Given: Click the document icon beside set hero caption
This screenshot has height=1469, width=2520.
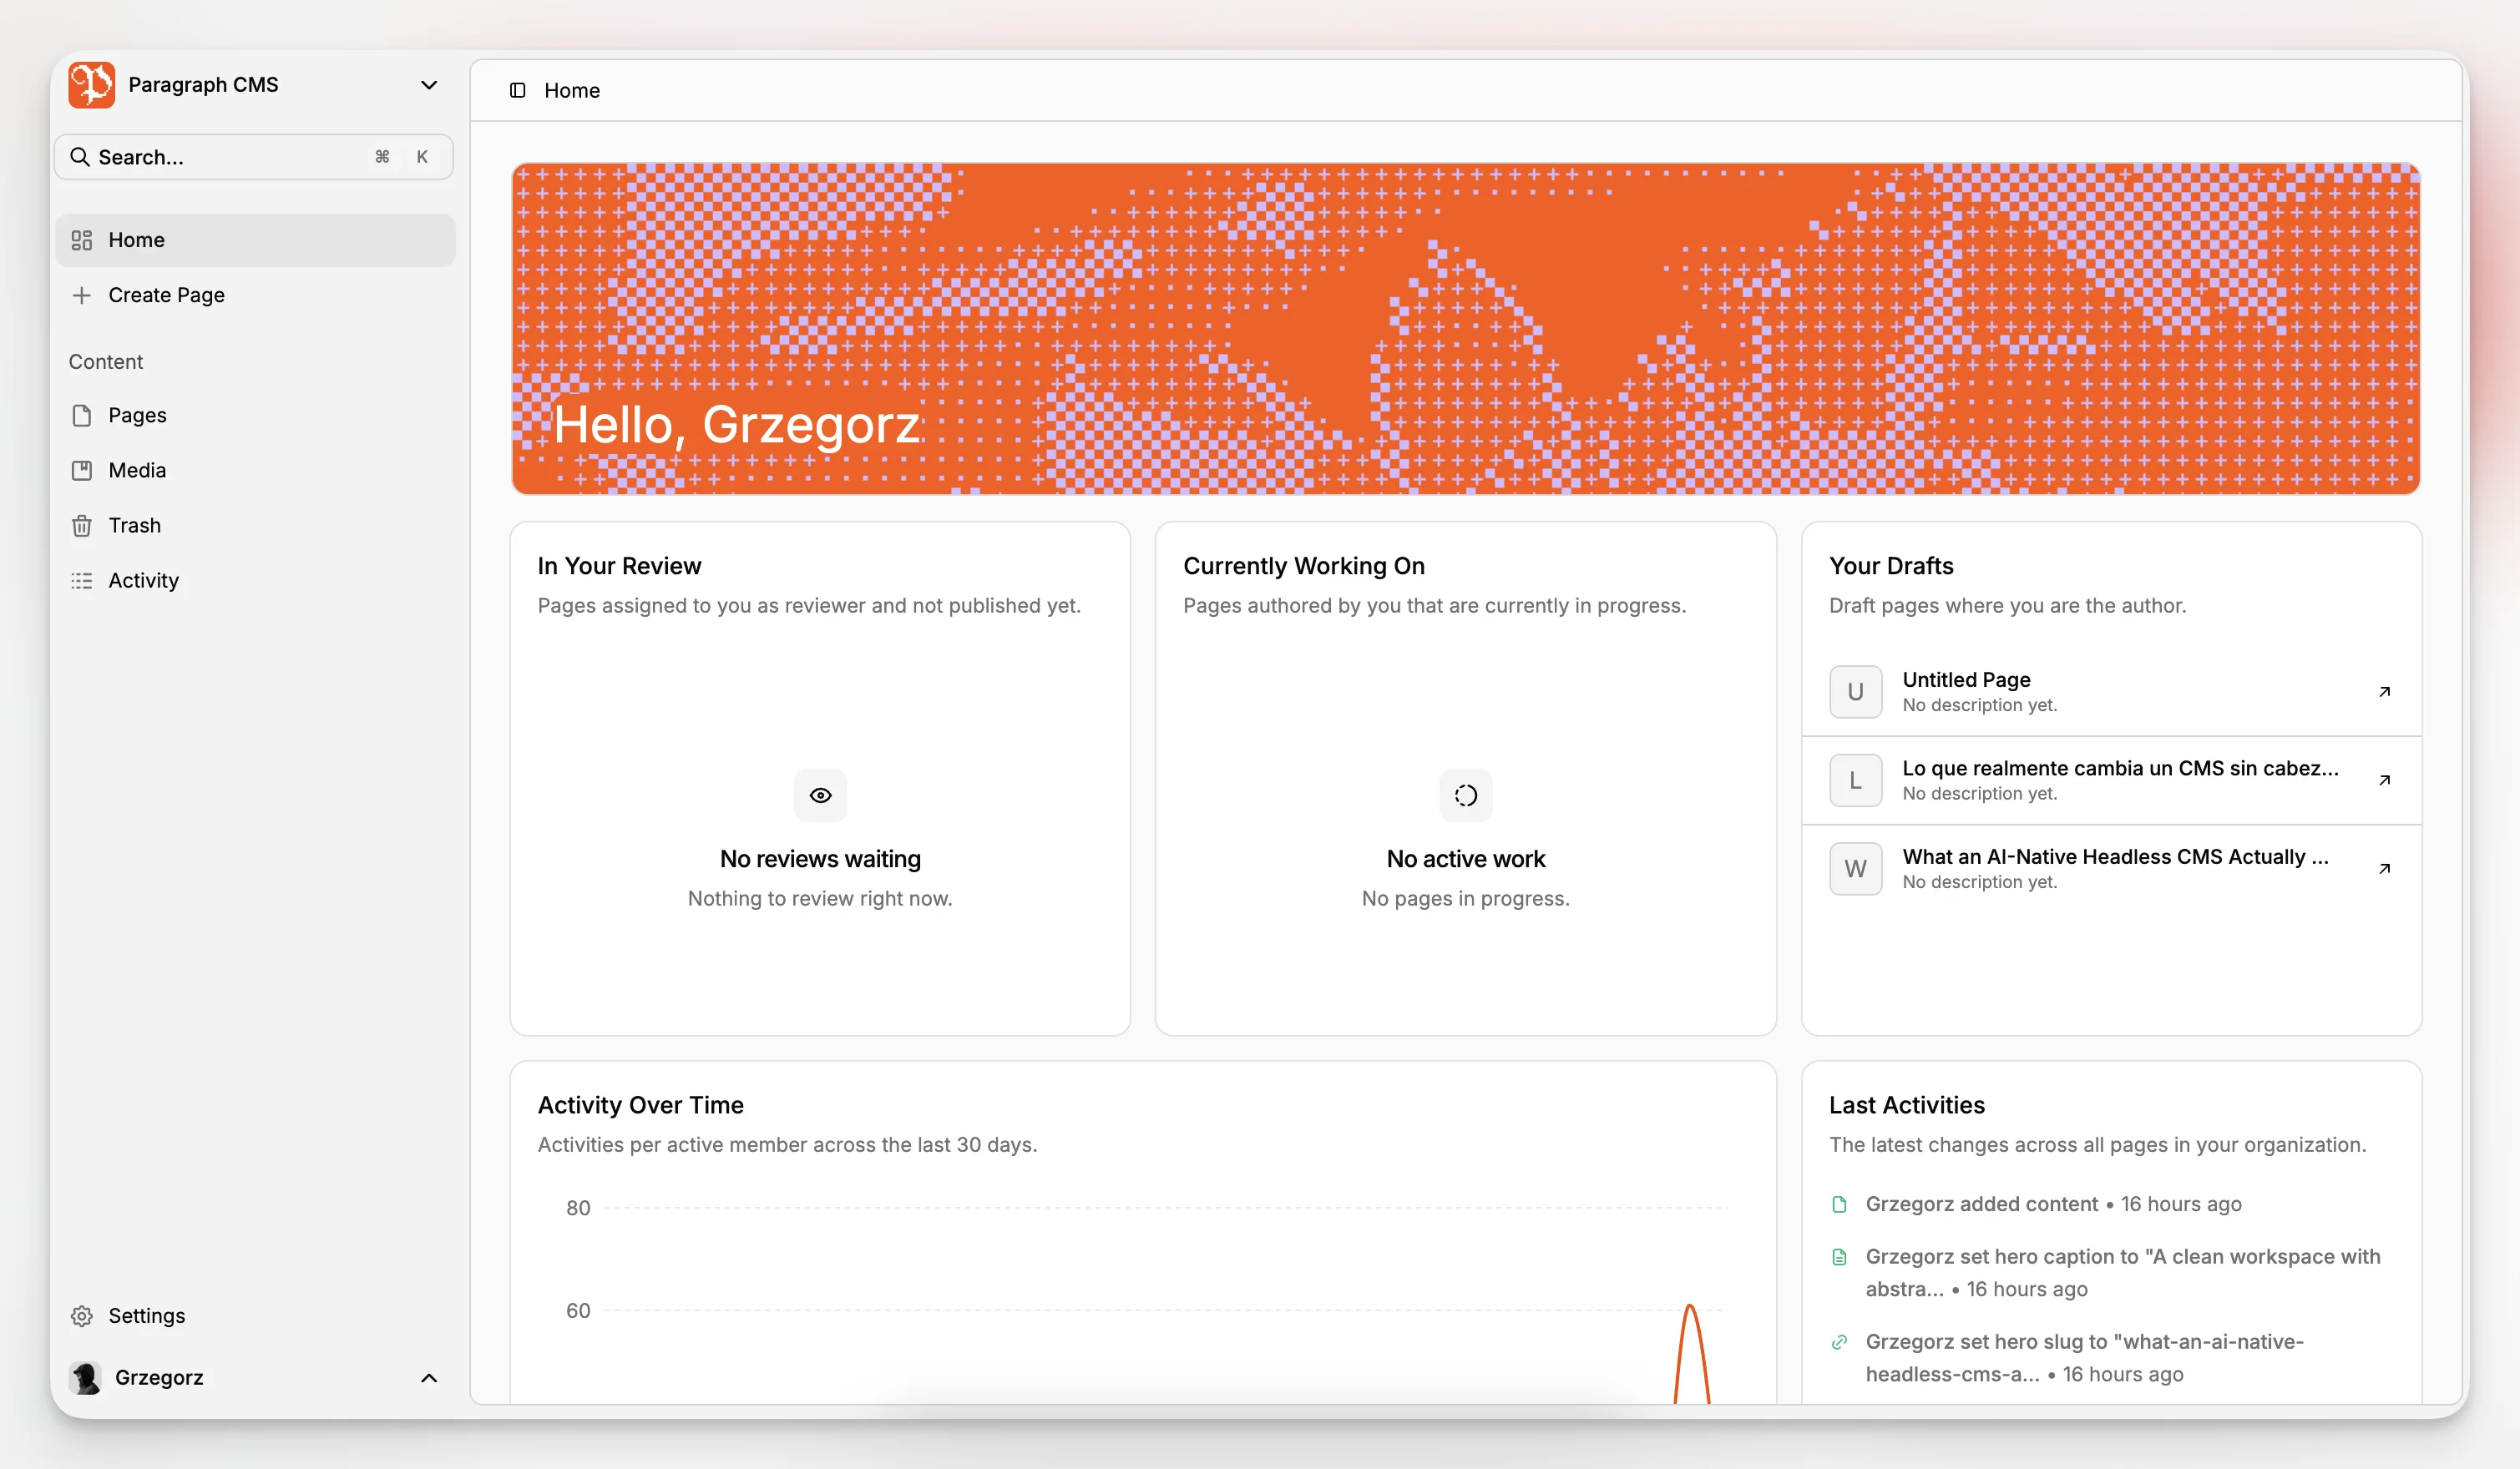Looking at the screenshot, I should click(1839, 1257).
